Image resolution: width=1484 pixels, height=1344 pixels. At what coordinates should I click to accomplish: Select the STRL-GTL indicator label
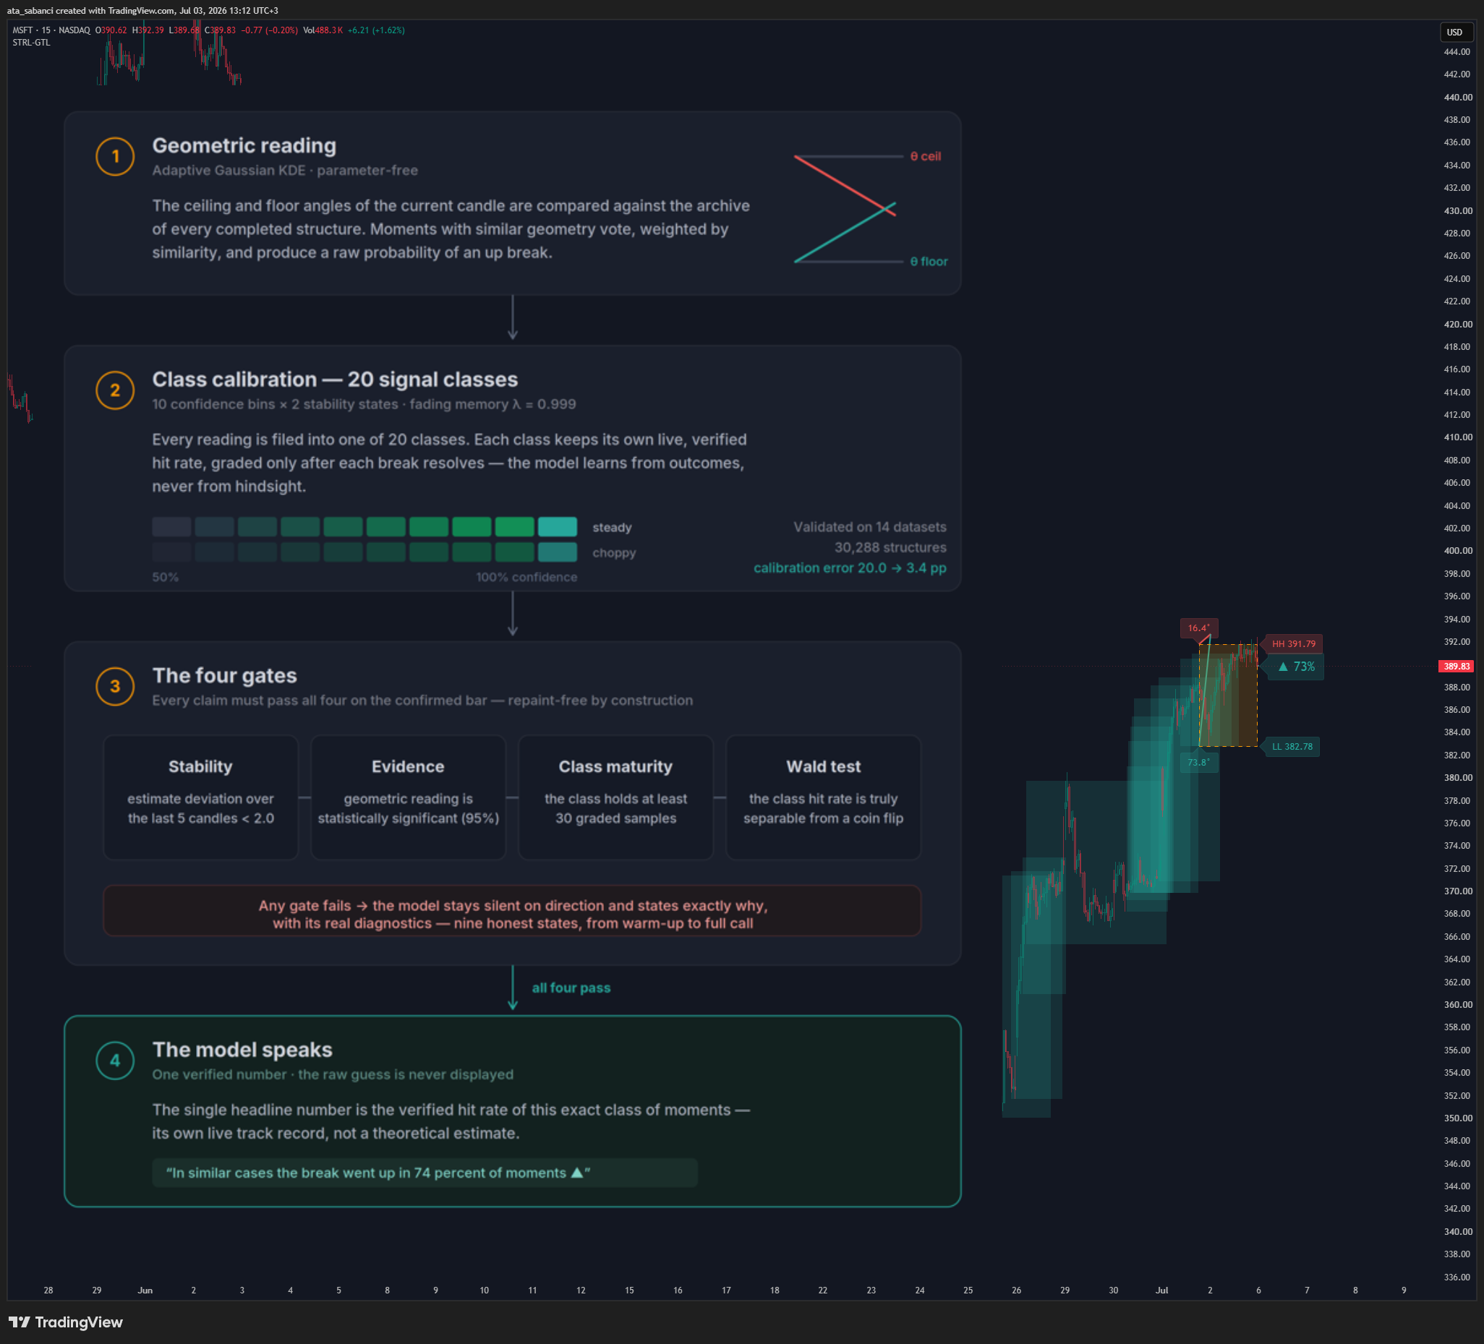coord(32,43)
